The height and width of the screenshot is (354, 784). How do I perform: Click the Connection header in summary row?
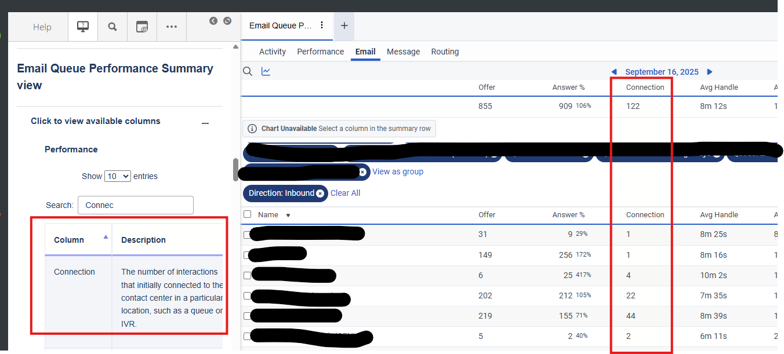pyautogui.click(x=645, y=87)
